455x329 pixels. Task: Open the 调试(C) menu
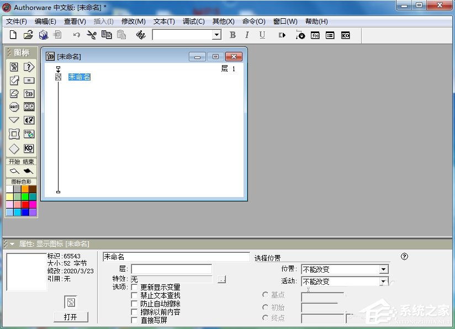[193, 22]
